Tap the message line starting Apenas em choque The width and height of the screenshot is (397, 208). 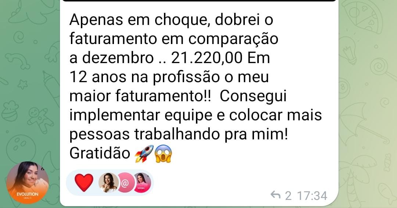coord(171,20)
